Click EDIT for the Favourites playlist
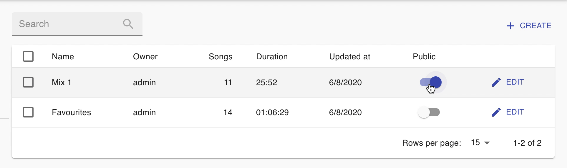 click(508, 112)
